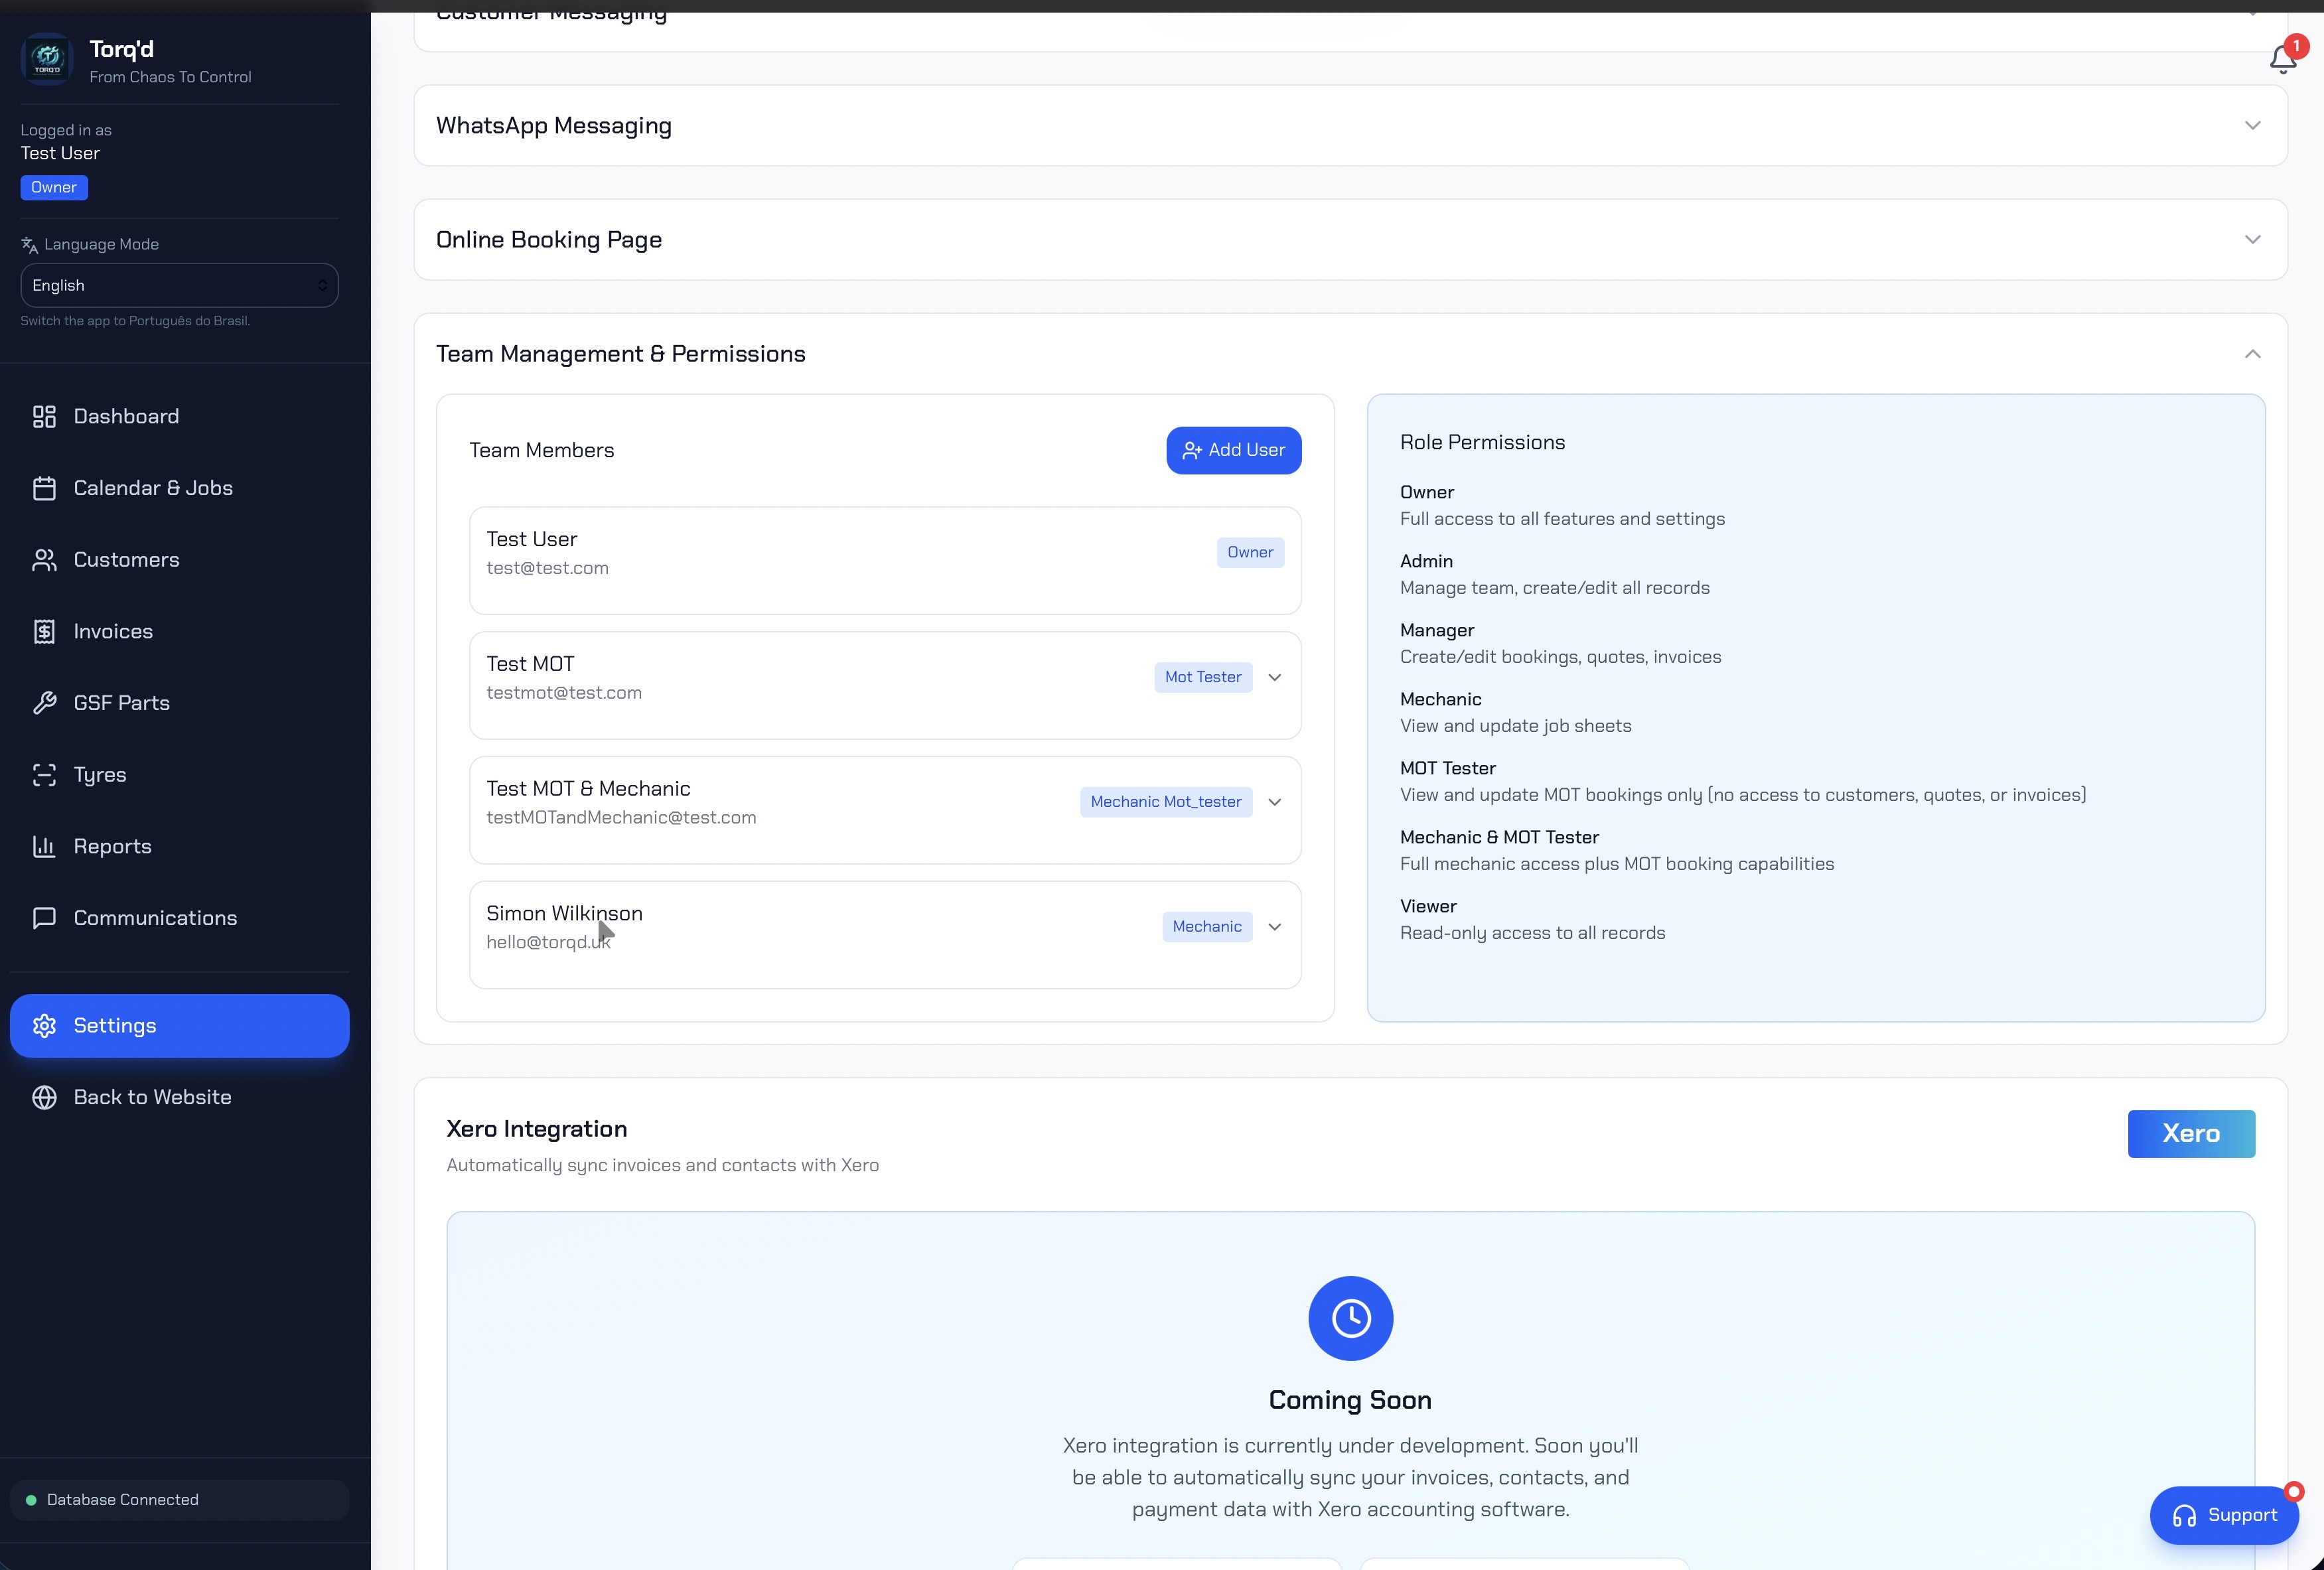Screen dimensions: 2324x1570
Task: Click the Customers people icon
Action: 44,560
